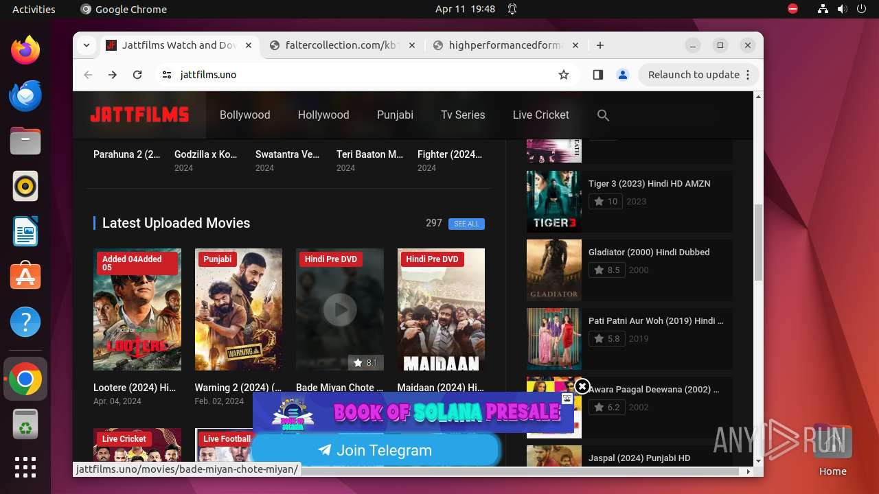Open a new tab with the plus button

[x=600, y=45]
